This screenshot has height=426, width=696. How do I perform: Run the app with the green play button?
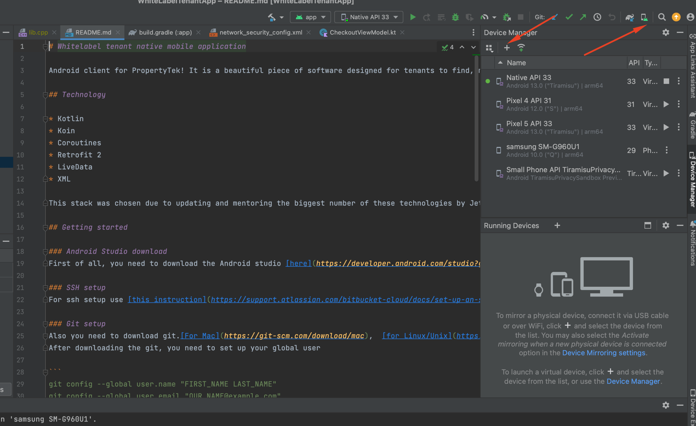tap(412, 17)
